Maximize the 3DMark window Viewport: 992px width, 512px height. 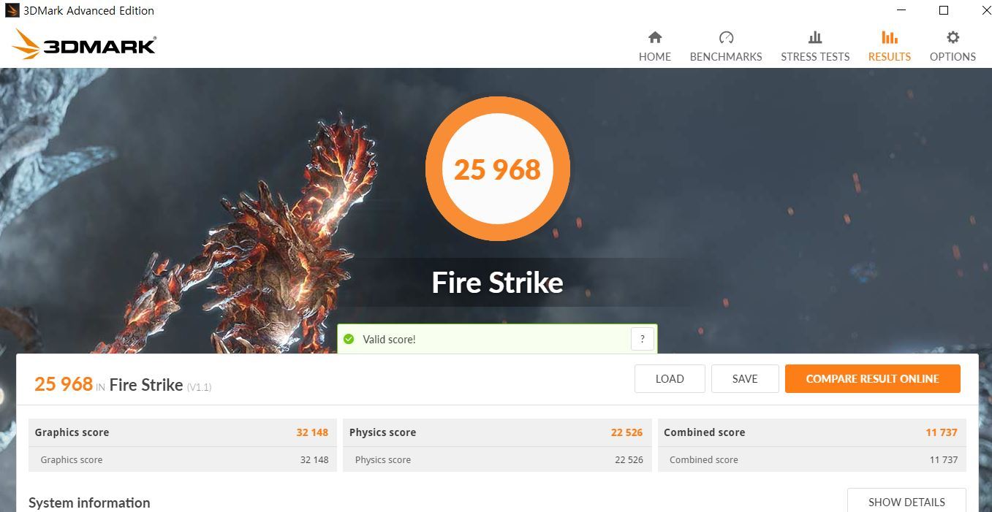944,10
